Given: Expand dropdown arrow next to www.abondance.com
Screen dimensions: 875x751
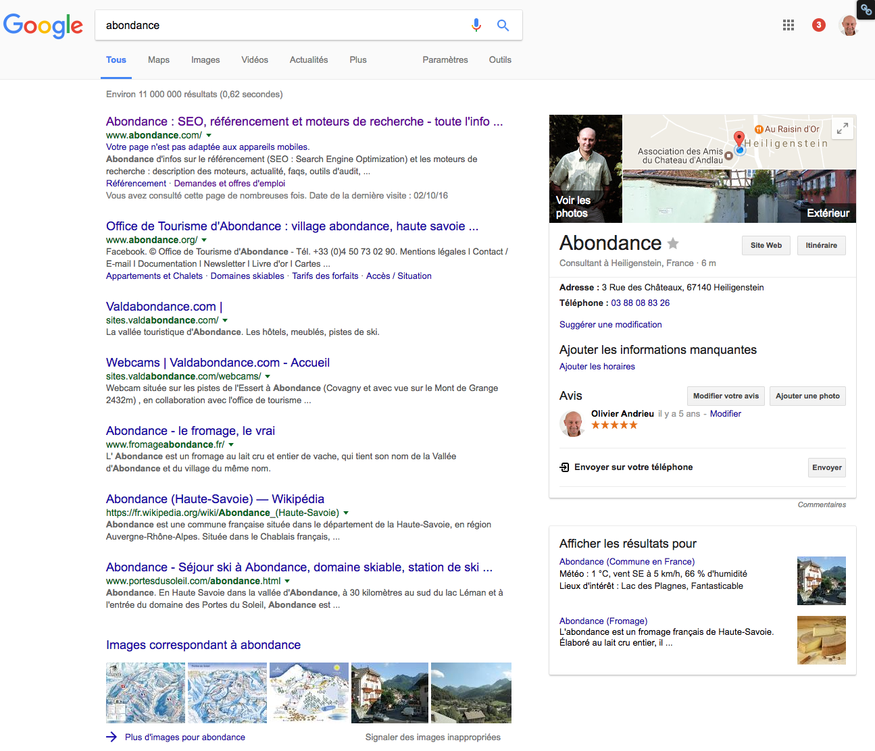Looking at the screenshot, I should (x=209, y=136).
